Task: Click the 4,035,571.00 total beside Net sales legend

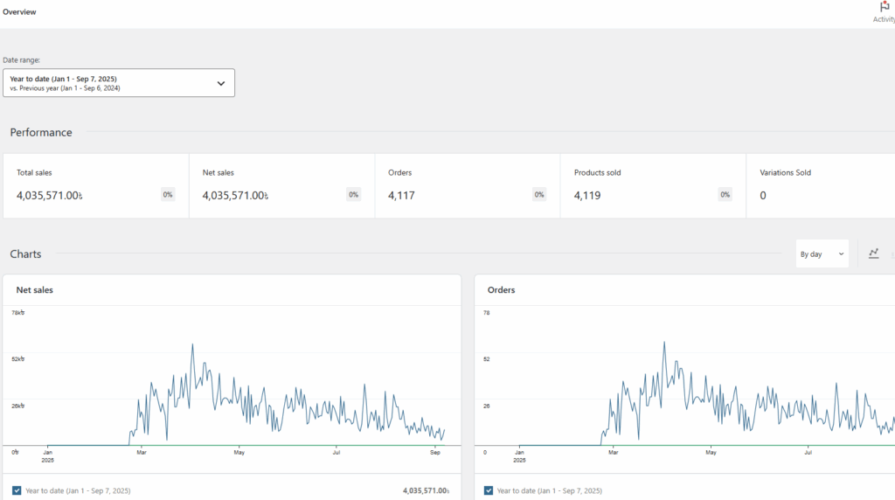Action: pyautogui.click(x=426, y=490)
